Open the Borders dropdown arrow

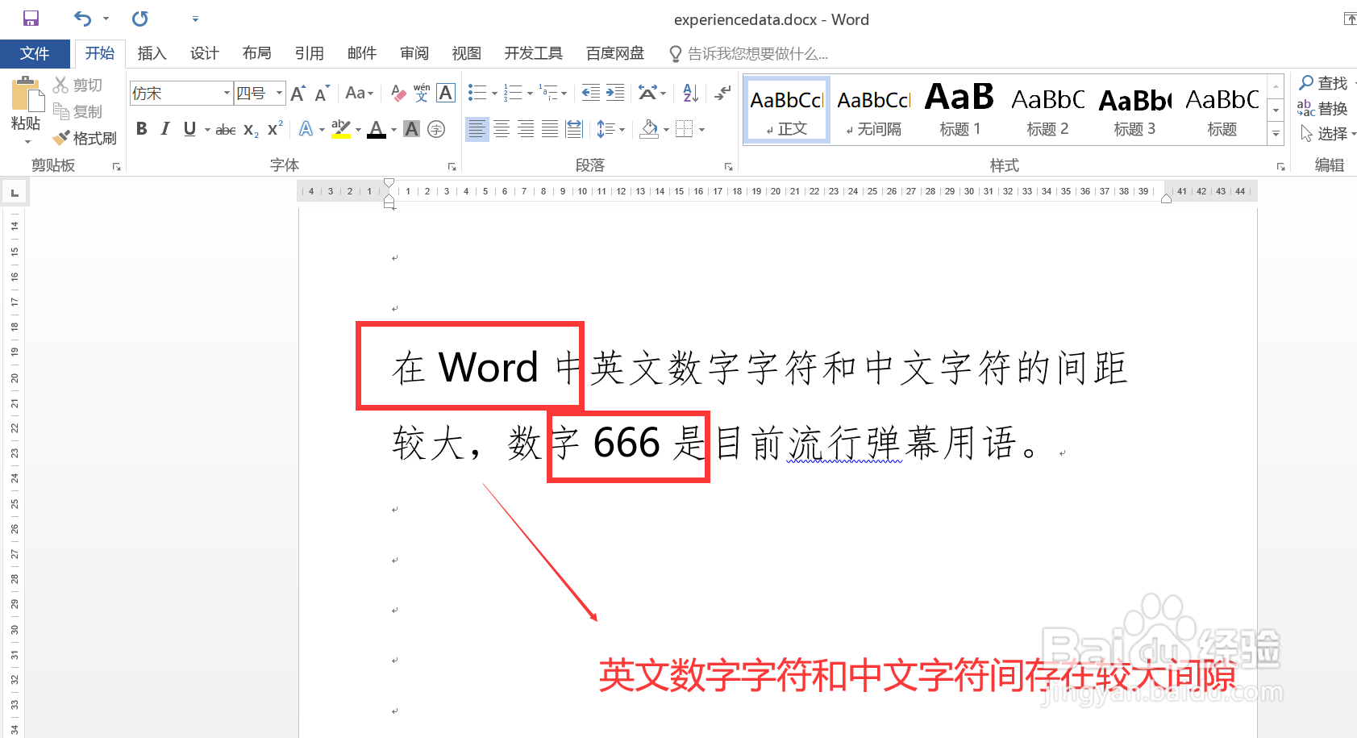point(702,129)
